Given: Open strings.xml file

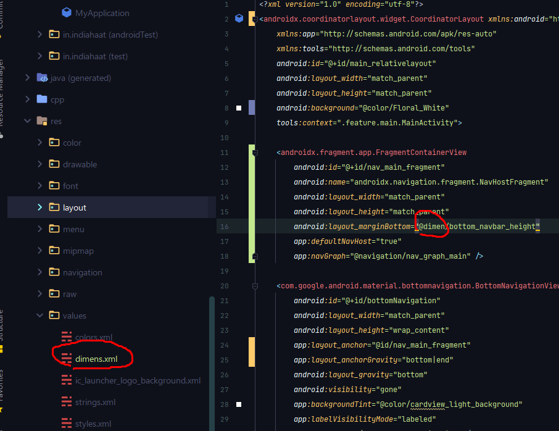Looking at the screenshot, I should 95,402.
